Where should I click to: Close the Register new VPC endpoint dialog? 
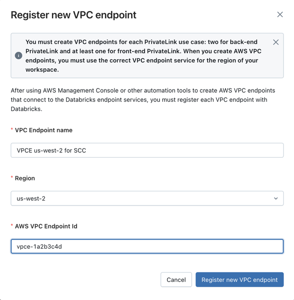click(280, 14)
